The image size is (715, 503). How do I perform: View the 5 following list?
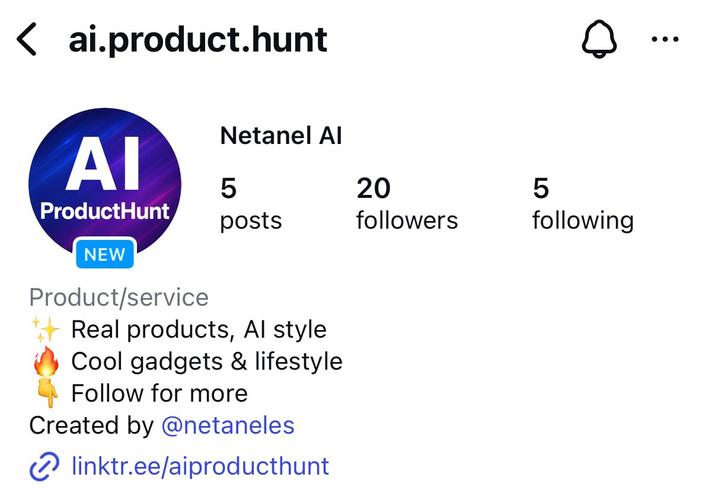click(x=583, y=204)
